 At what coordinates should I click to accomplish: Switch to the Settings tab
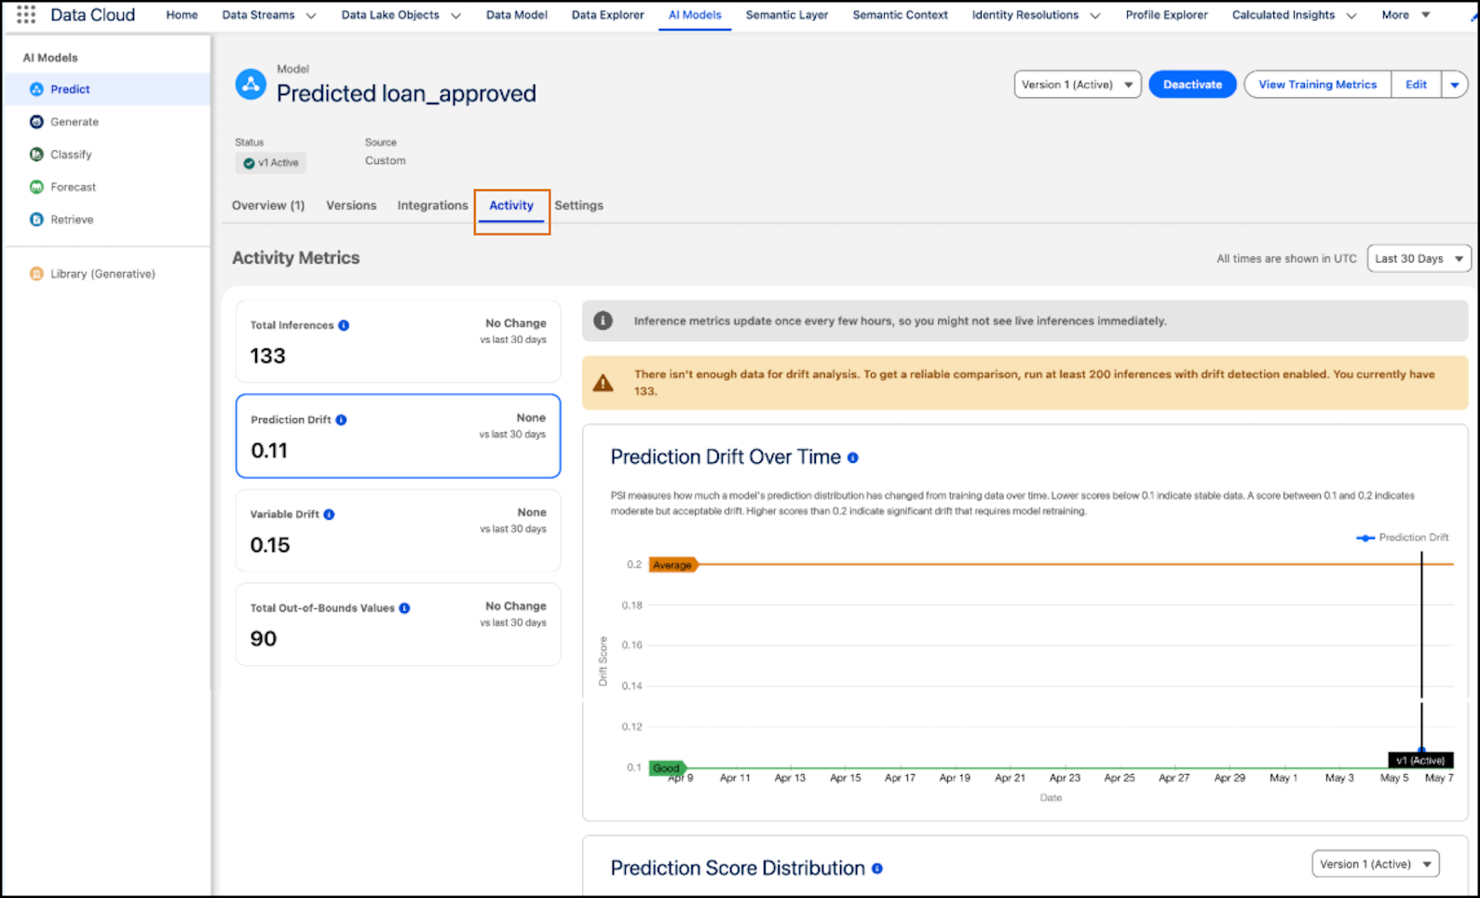click(x=578, y=205)
